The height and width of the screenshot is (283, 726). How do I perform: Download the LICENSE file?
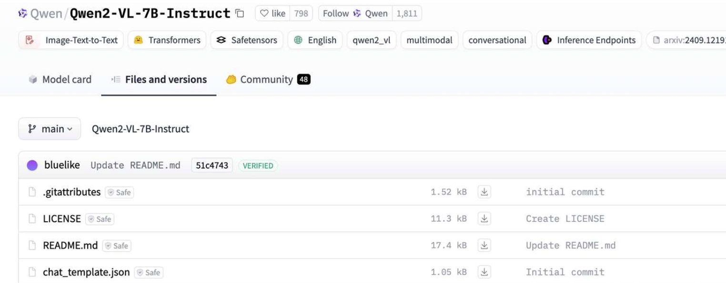pyautogui.click(x=484, y=218)
